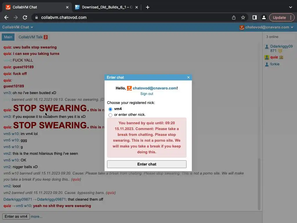Click vm3 name in 'busted xD' message
This screenshot has width=297, height=223.
[x=7, y=93]
